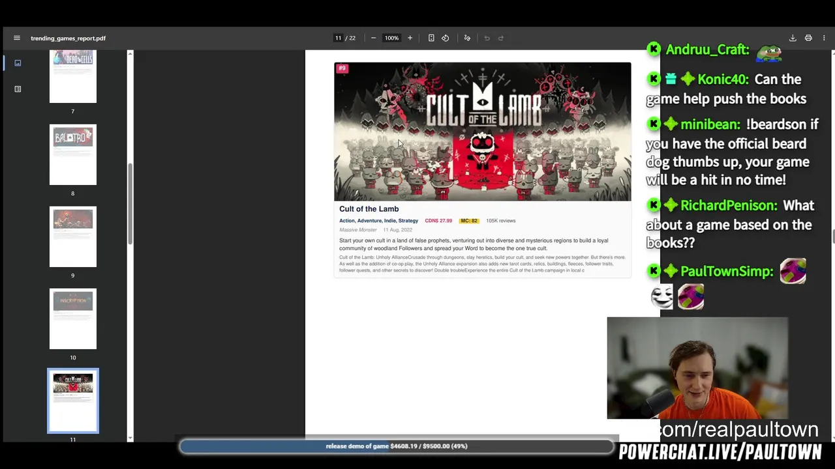Click the CDN$ 27.99 price
The width and height of the screenshot is (835, 469).
point(438,221)
